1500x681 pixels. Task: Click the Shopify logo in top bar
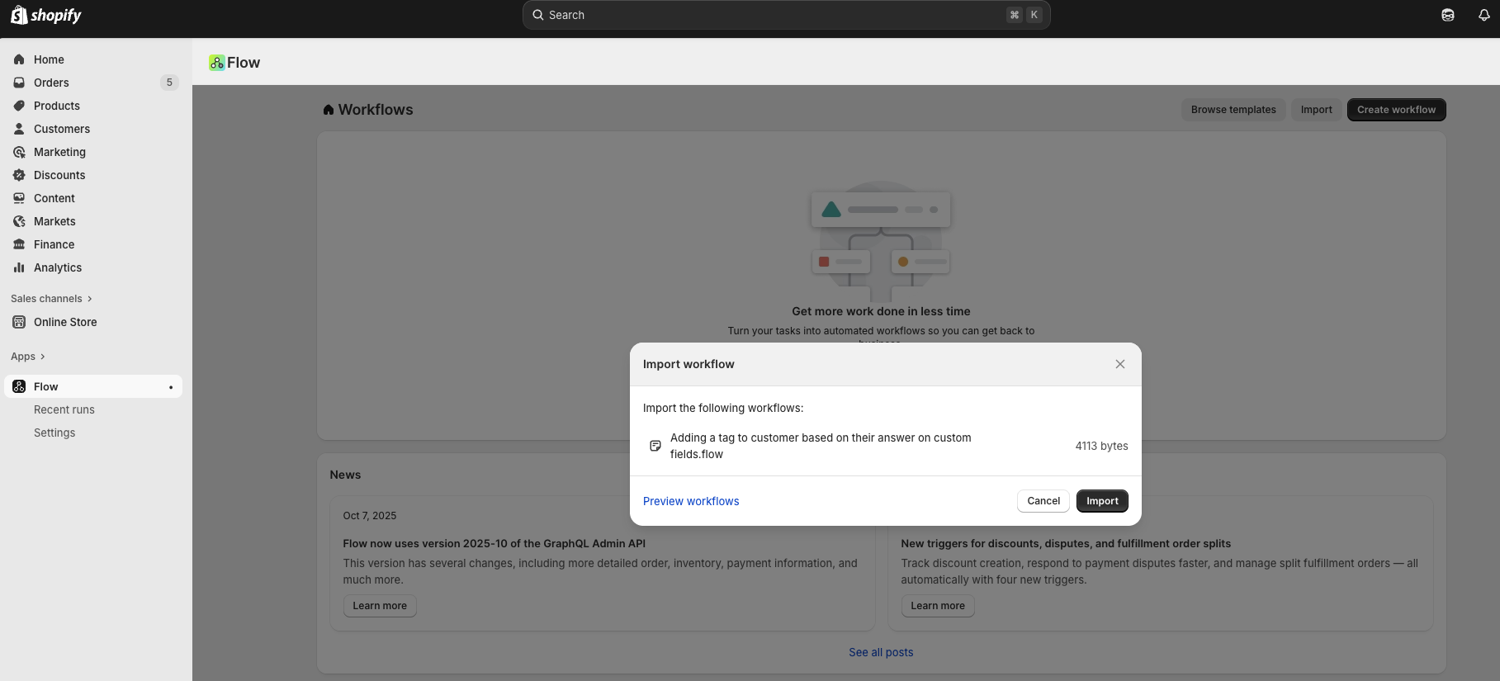coord(46,15)
